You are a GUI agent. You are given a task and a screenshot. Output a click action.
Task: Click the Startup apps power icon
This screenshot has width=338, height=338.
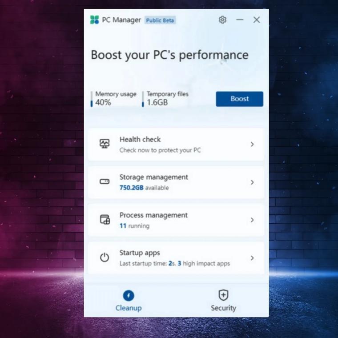pos(105,258)
